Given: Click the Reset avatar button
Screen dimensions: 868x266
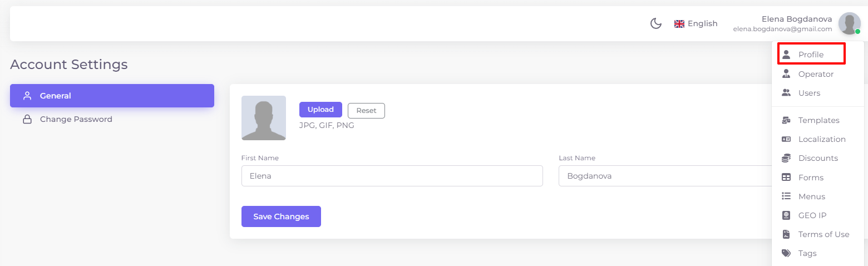Looking at the screenshot, I should (366, 111).
